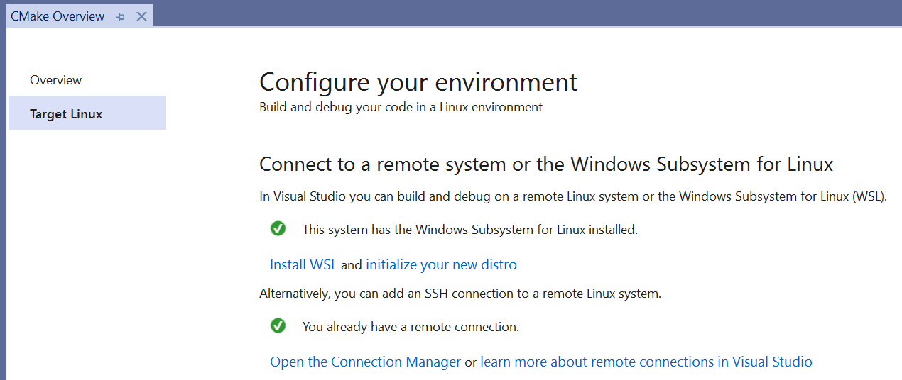Click the 'Configure your environment' heading
This screenshot has width=902, height=380.
pos(418,83)
